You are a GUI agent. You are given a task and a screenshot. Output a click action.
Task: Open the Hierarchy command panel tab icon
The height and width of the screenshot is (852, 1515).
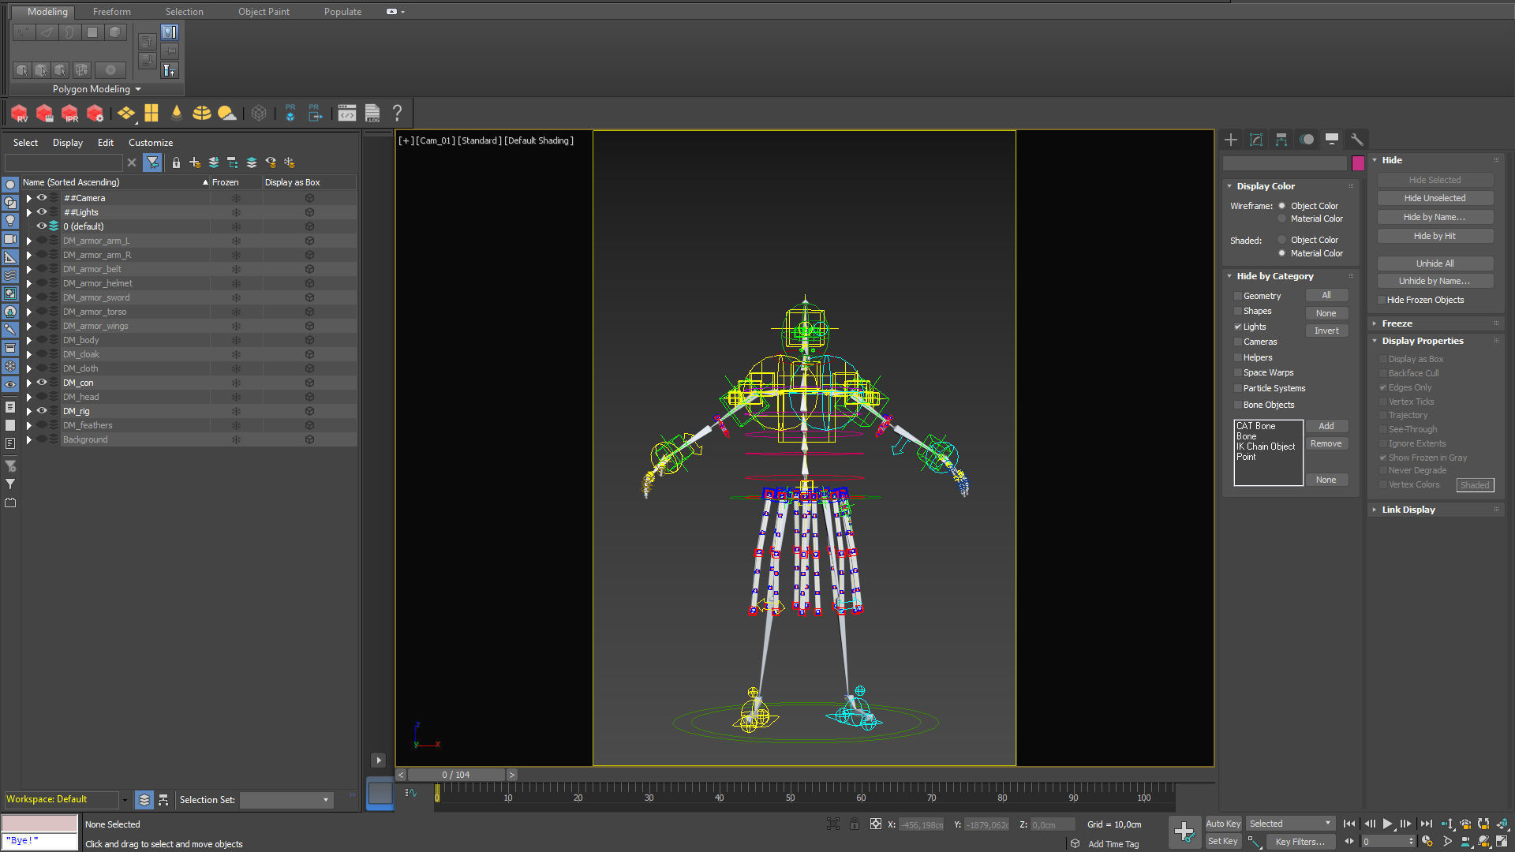click(x=1281, y=140)
